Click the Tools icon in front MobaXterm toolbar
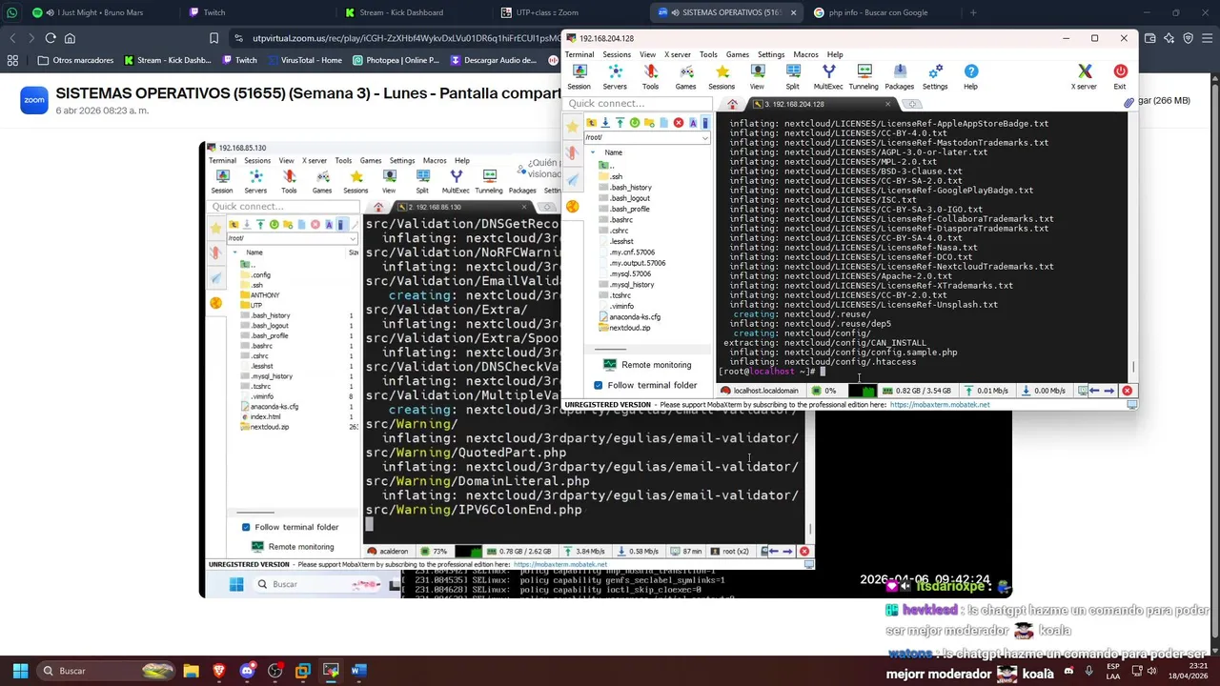Screen dimensions: 1220x686 [x=650, y=77]
